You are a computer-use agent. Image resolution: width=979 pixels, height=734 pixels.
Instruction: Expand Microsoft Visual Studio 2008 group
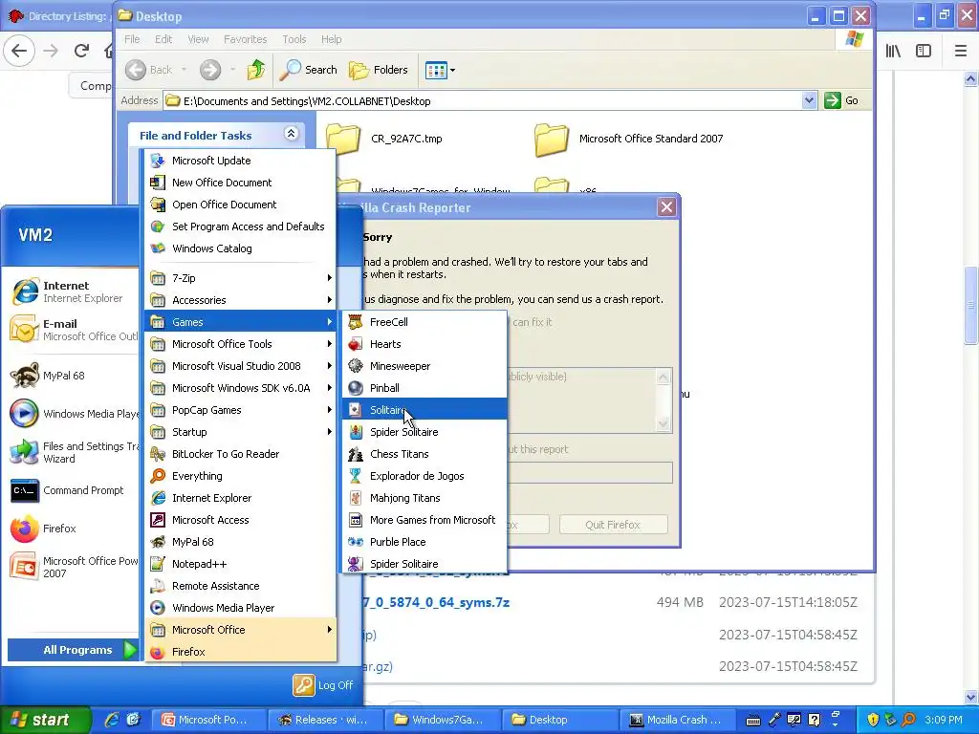coord(240,366)
